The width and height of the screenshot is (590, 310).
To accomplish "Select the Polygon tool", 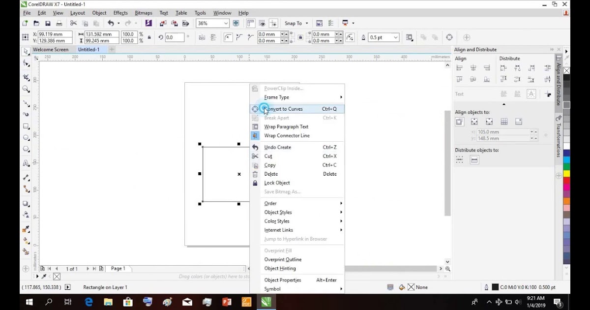I will pyautogui.click(x=26, y=149).
